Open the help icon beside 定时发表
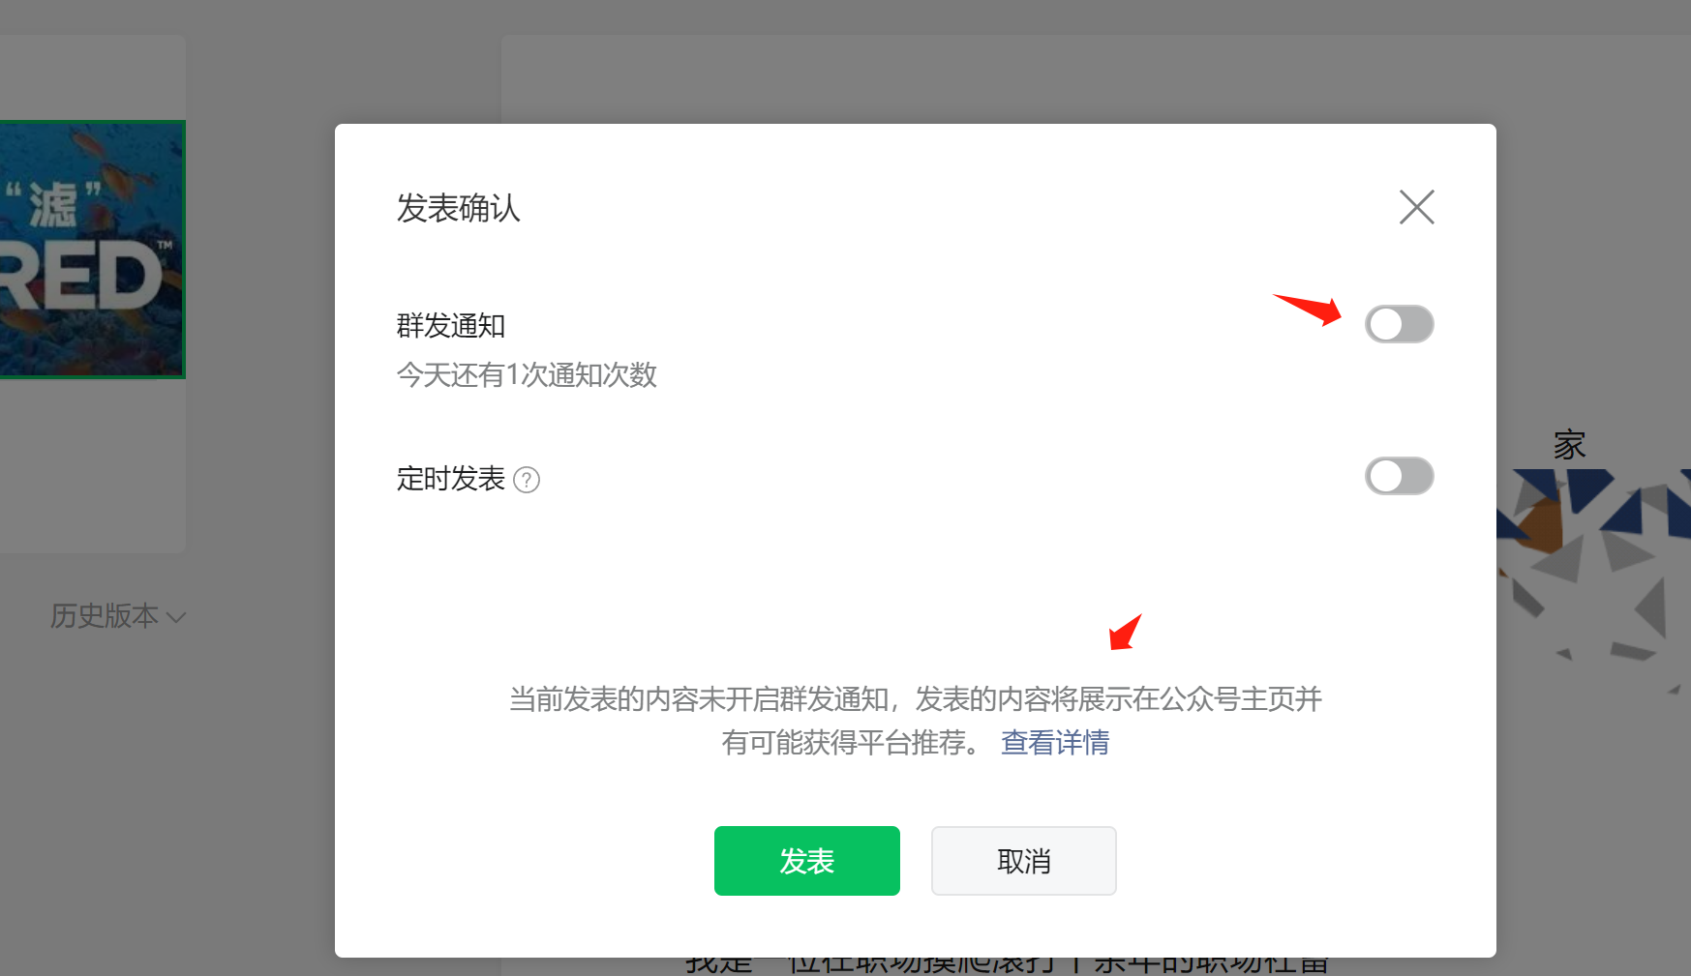The width and height of the screenshot is (1691, 976). coord(527,480)
